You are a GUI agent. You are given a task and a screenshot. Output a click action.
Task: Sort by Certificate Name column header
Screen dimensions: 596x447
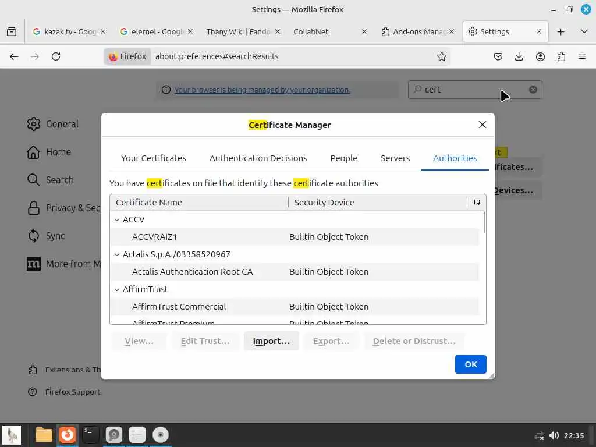click(199, 202)
